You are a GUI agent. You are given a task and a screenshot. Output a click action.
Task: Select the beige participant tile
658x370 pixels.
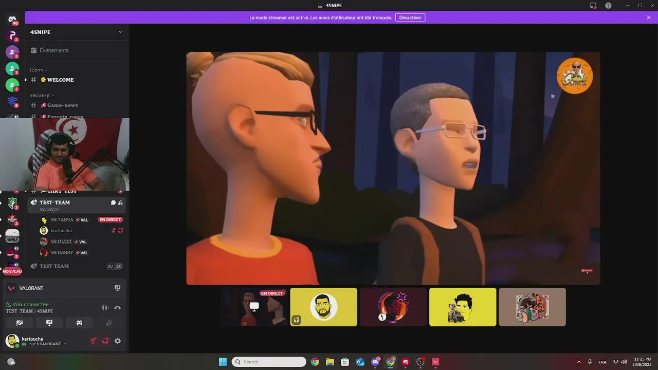pos(532,307)
